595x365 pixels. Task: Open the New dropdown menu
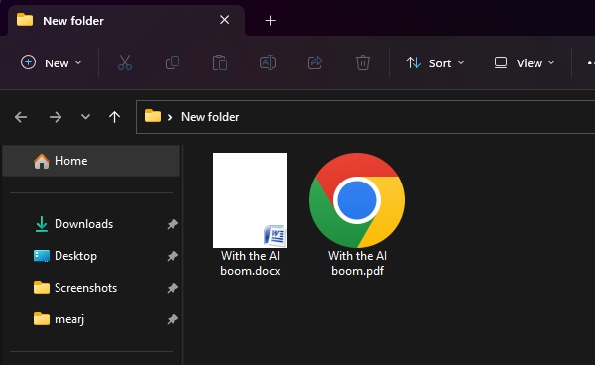point(52,63)
